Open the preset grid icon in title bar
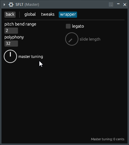This screenshot has width=129, height=145. (x=111, y=4)
